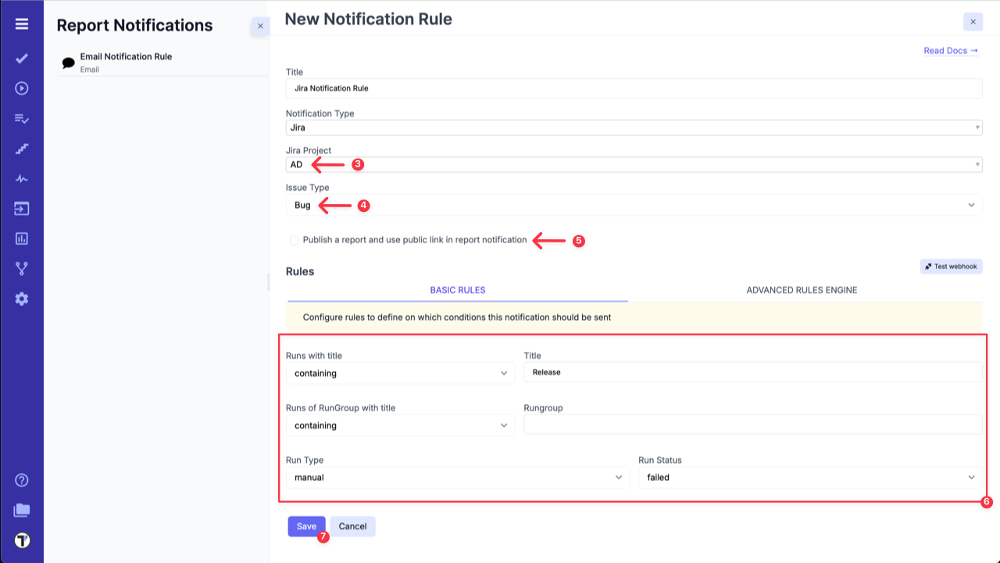
Task: Click the help question-mark icon
Action: (21, 480)
